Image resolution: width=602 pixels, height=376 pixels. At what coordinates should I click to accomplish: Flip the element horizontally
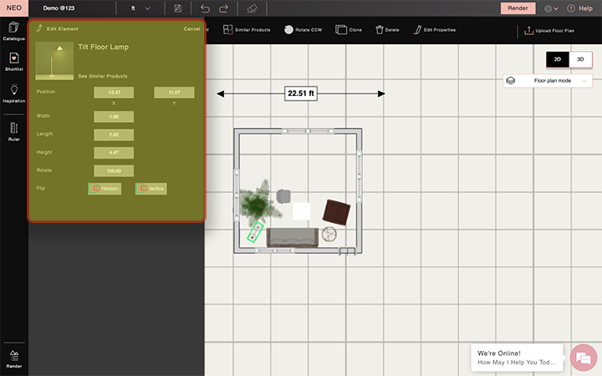(x=105, y=188)
